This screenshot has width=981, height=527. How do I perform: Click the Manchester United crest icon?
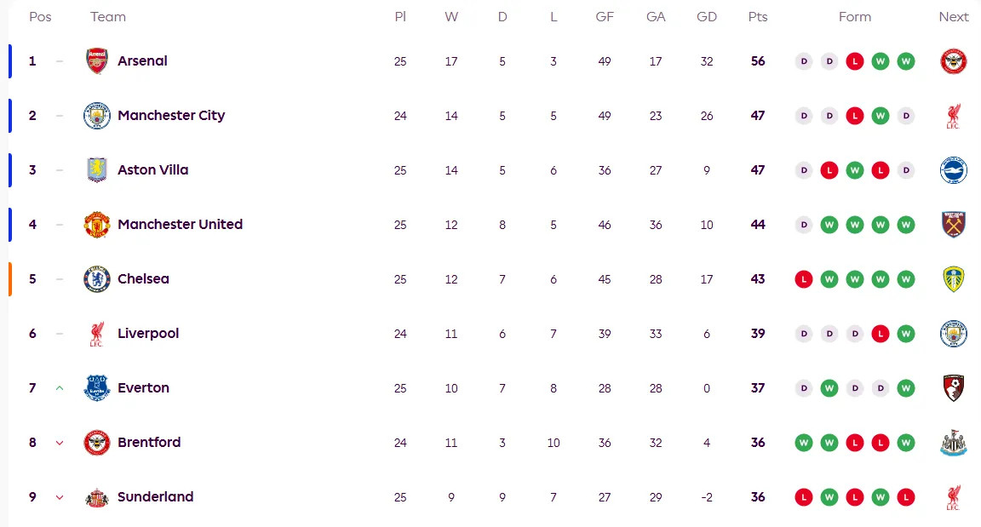(x=97, y=225)
